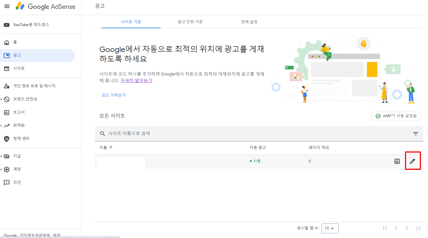The height and width of the screenshot is (238, 428).
Task: Expand the 지급 section arrow
Action: 1,156
